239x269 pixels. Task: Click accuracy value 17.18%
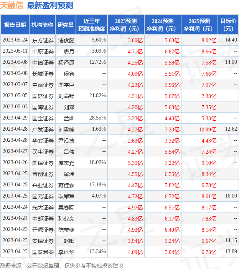pyautogui.click(x=97, y=185)
